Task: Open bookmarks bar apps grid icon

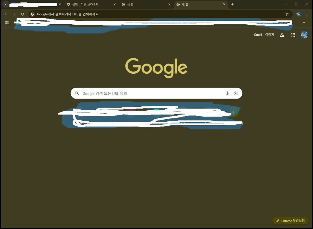Action: (7, 23)
